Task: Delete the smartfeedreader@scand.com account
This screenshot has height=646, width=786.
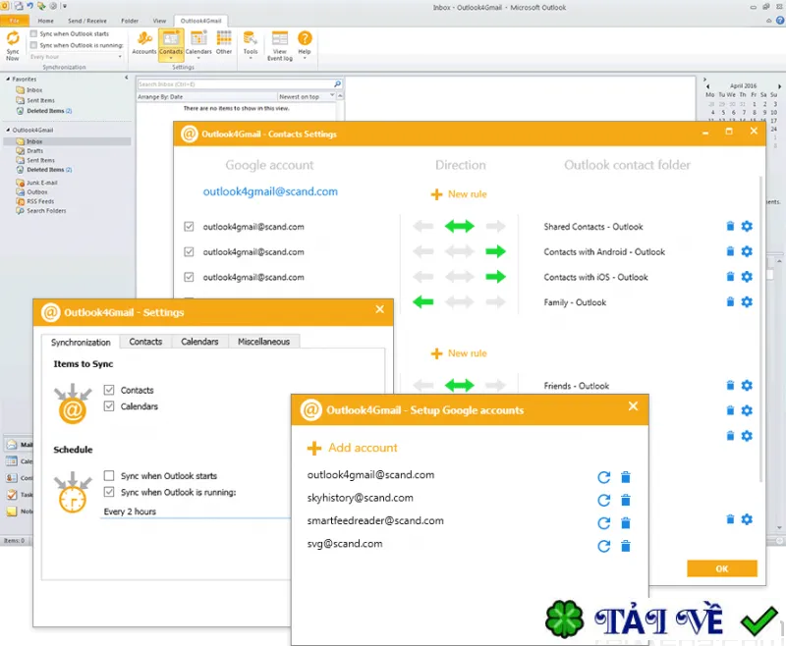Action: pos(626,523)
